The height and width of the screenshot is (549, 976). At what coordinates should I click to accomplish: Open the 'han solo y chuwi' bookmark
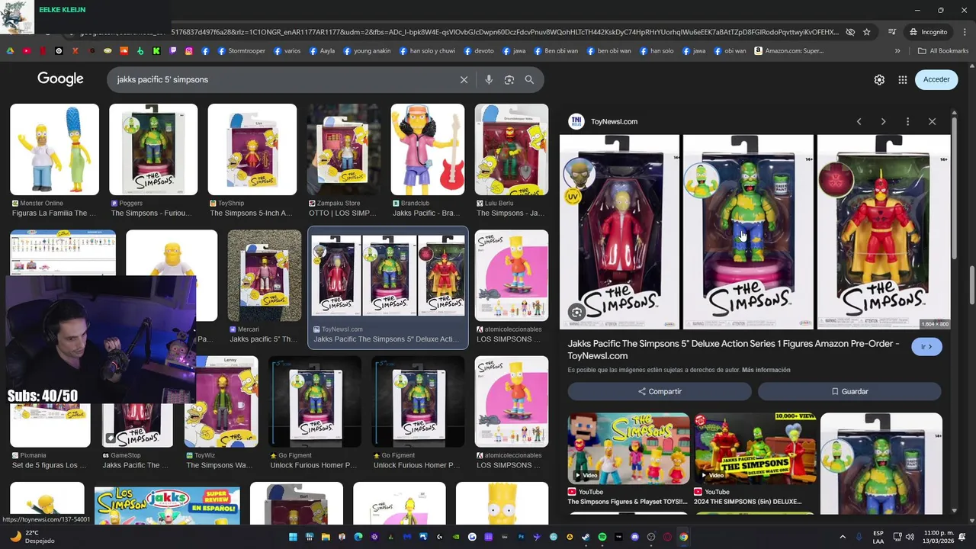[426, 51]
